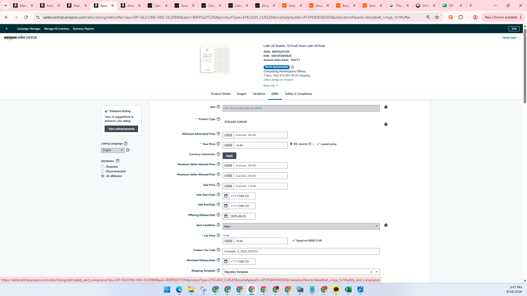Open the Chrome tab search dropdown
The image size is (527, 296).
pos(5,5)
